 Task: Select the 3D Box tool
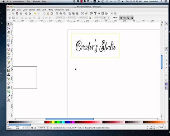click(x=9, y=45)
